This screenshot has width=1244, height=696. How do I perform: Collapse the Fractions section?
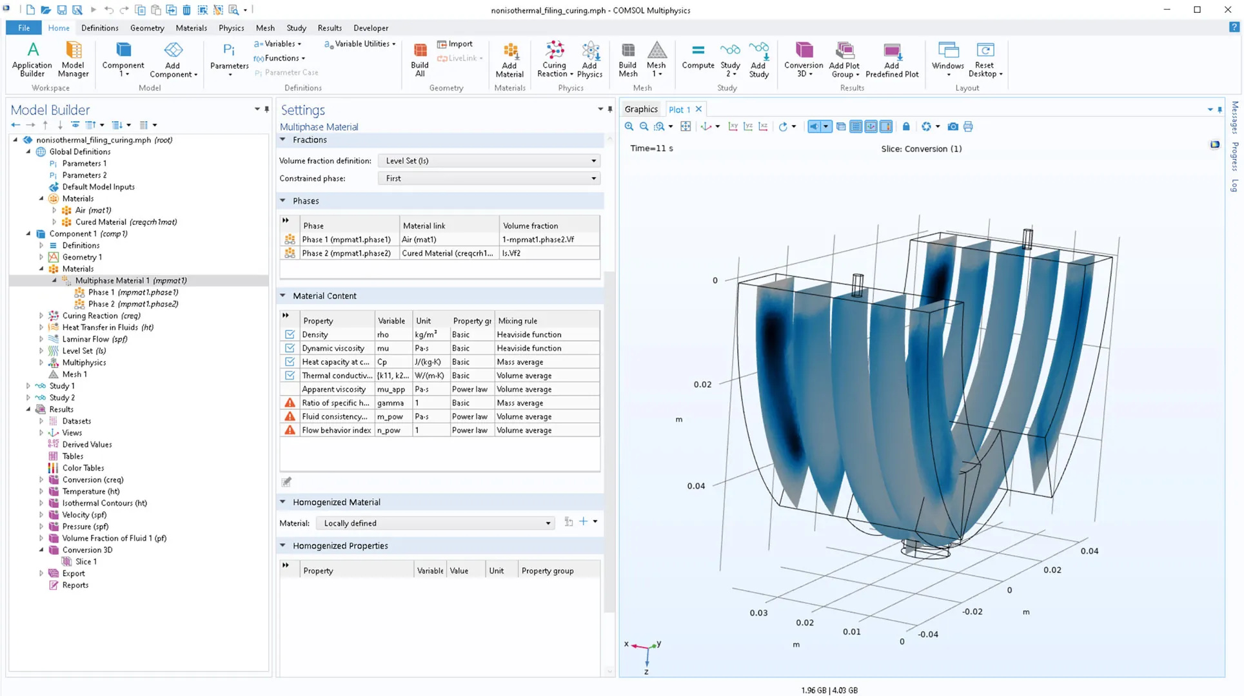click(282, 140)
